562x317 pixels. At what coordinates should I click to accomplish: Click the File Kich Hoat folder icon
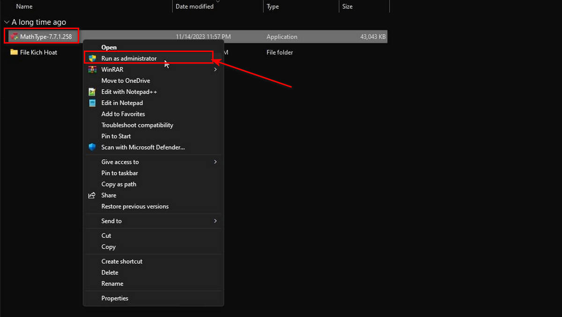[x=14, y=52]
